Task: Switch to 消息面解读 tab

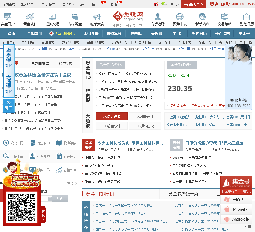Action: coord(40,63)
